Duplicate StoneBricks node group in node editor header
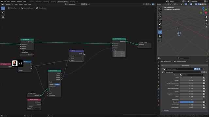This screenshot has height=117, width=209. tap(84, 4)
